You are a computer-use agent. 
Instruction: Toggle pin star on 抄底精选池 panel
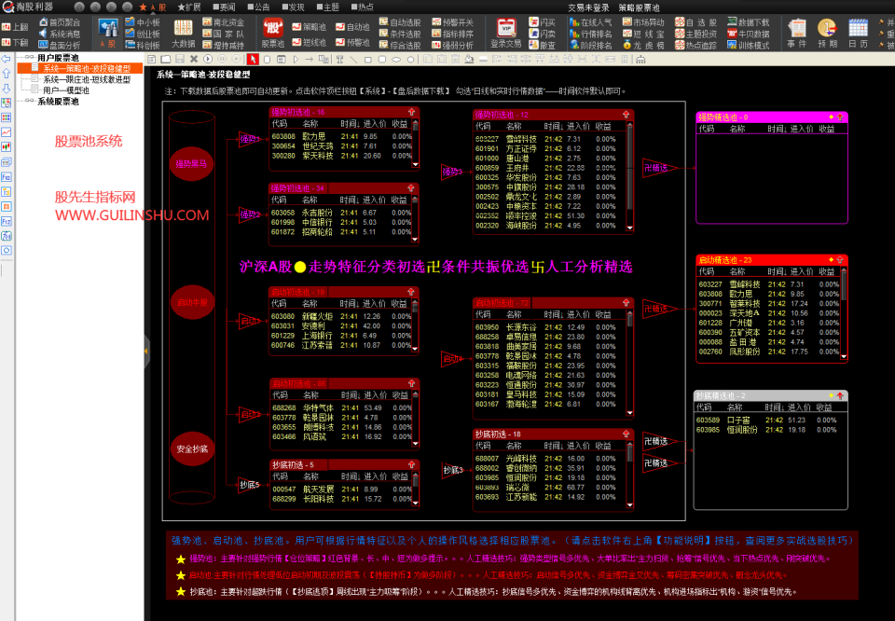pyautogui.click(x=831, y=395)
